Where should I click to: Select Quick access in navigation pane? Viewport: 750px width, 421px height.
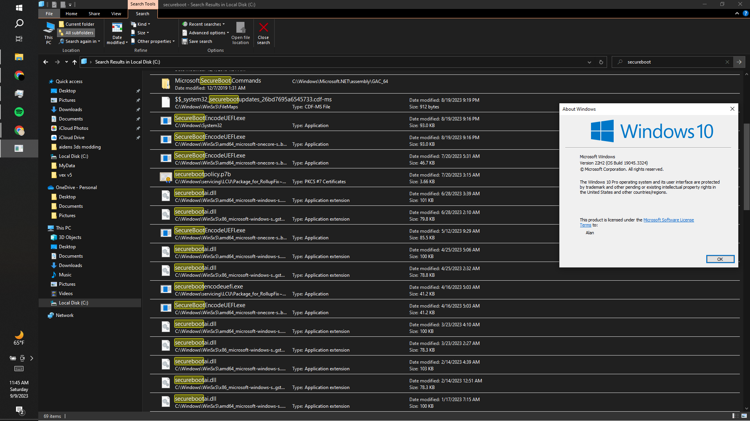69,81
